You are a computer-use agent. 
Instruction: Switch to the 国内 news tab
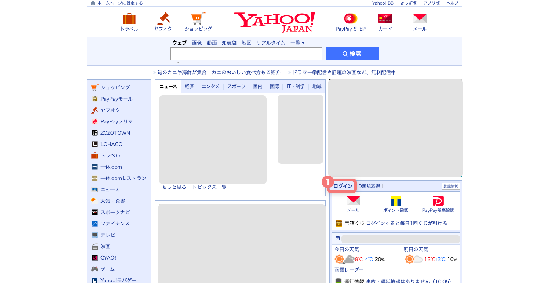(x=257, y=86)
